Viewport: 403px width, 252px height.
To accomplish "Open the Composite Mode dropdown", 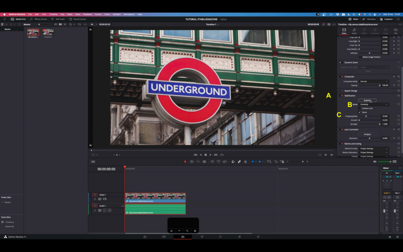I will [x=374, y=81].
